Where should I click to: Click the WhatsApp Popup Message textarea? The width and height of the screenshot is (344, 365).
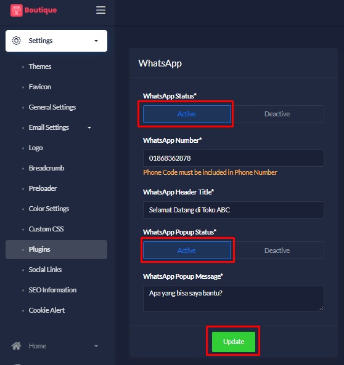click(234, 299)
